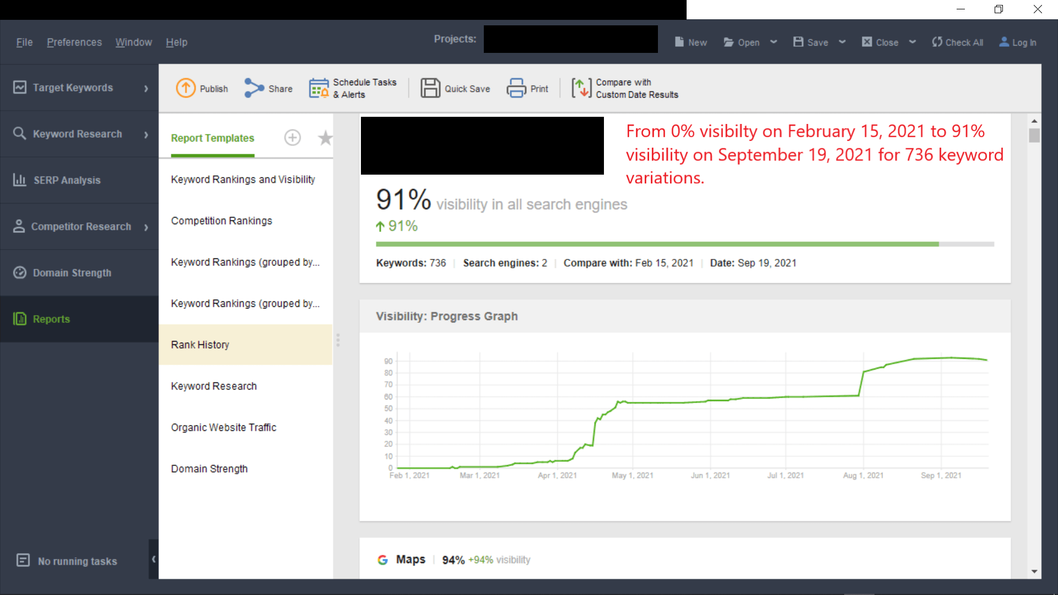Open the Window menu
This screenshot has height=595, width=1058.
(134, 42)
